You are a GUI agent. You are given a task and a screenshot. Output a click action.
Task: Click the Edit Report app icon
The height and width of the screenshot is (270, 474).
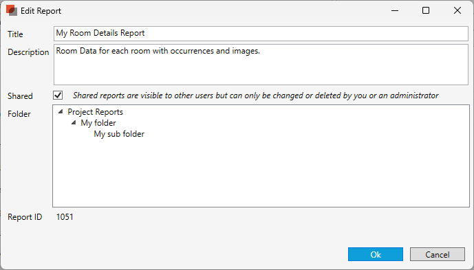click(12, 10)
